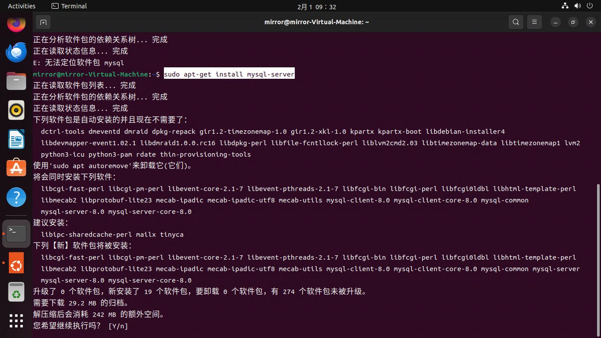The width and height of the screenshot is (601, 338).
Task: Close the terminal window
Action: [590, 22]
